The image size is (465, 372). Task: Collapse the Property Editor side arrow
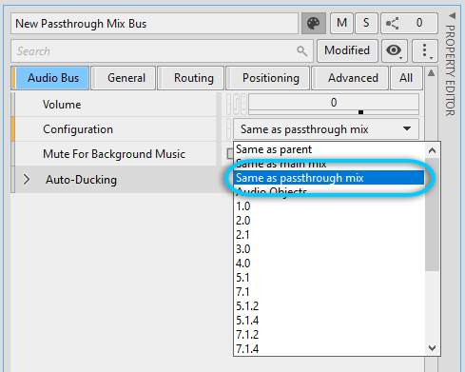coord(453,15)
